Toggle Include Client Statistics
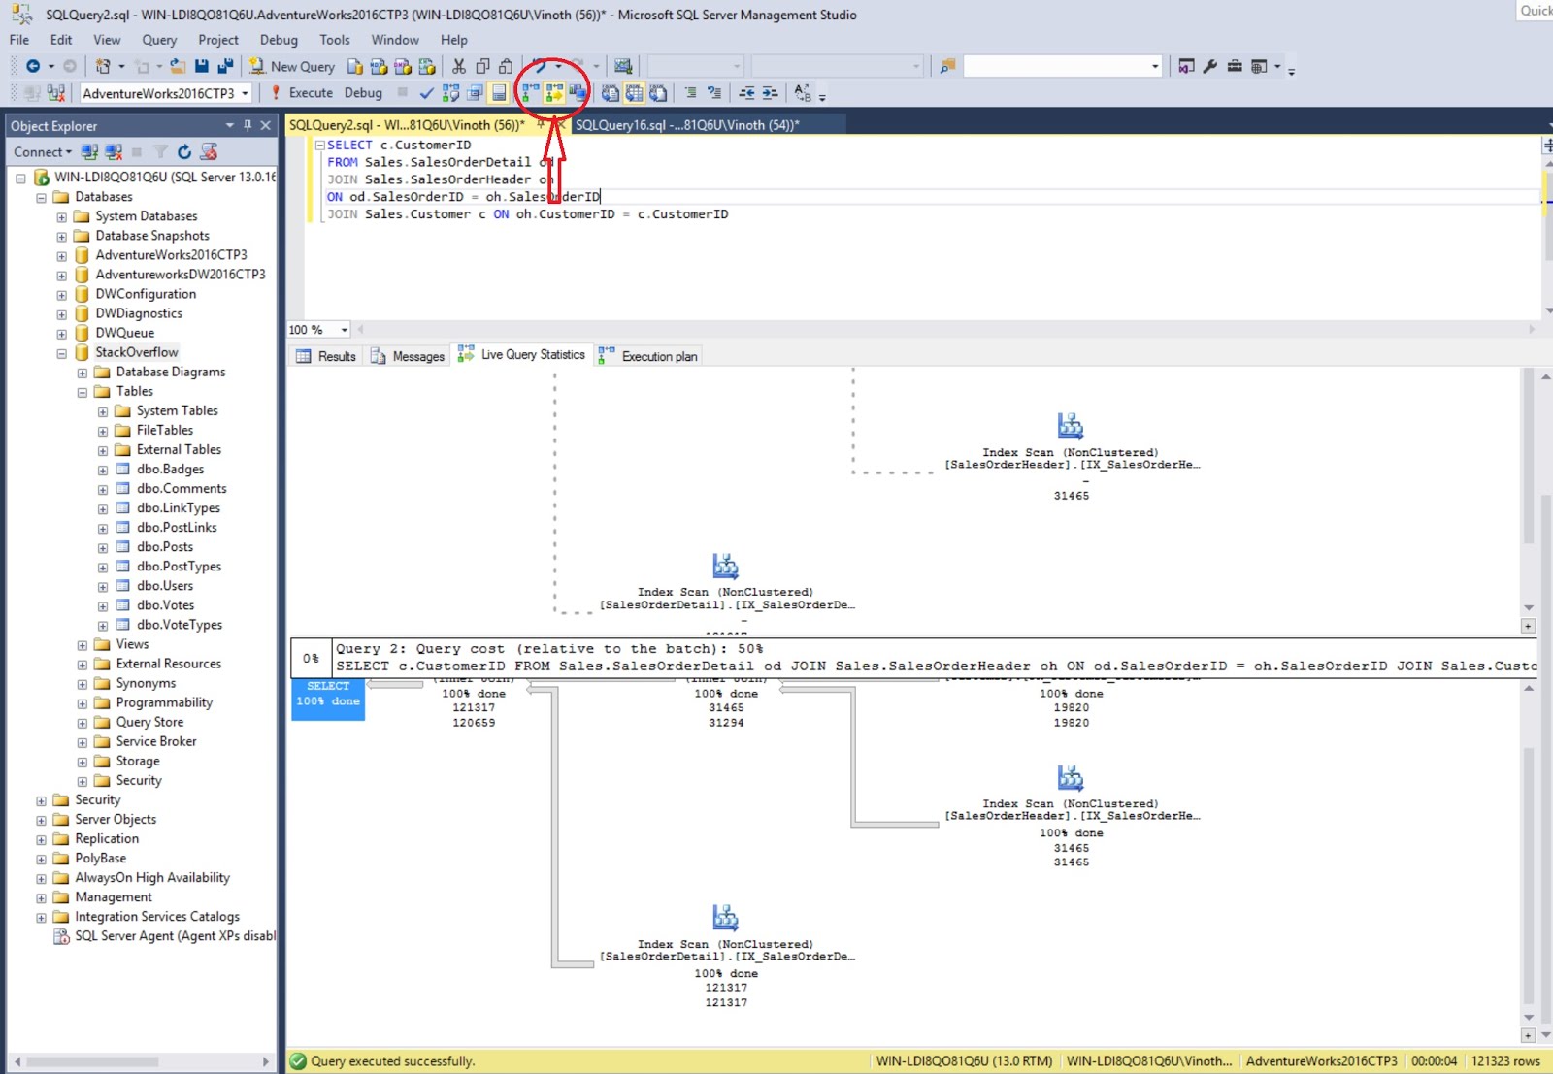The height and width of the screenshot is (1074, 1553). click(x=578, y=93)
